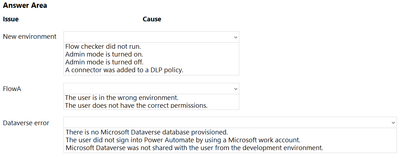Screen dimensions: 398x154
Task: Expand the FlowA cause dropdown
Action: 151,89
